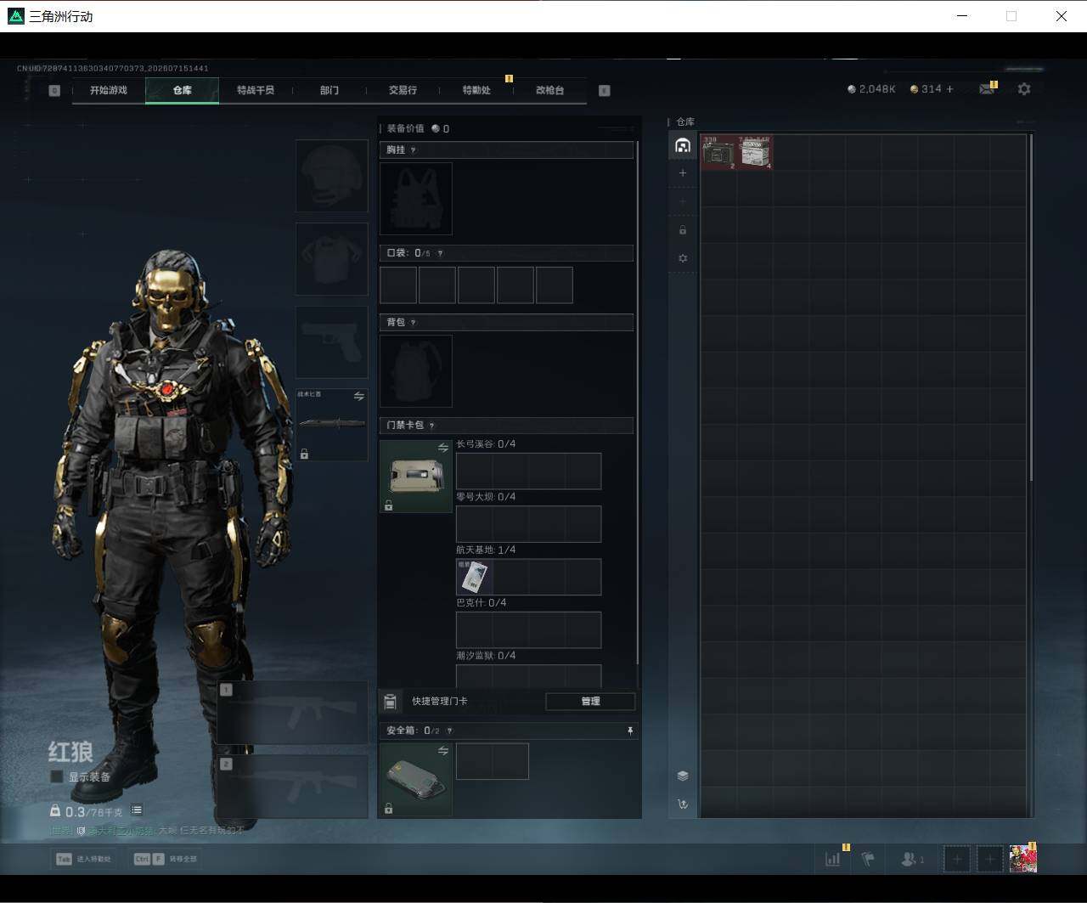Swap the safe box via arrows icon

[x=443, y=751]
